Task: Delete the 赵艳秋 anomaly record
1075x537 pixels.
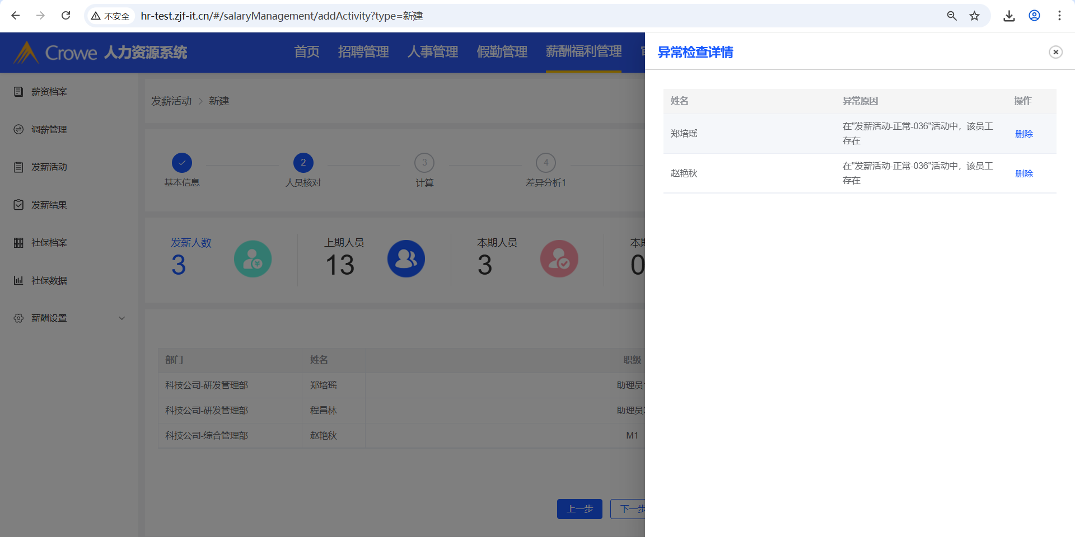Action: tap(1023, 173)
